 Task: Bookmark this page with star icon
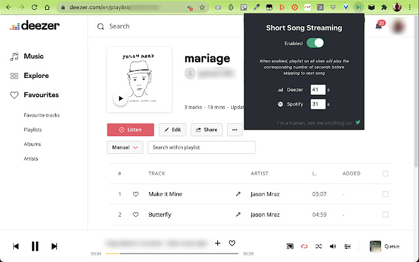pos(202,7)
